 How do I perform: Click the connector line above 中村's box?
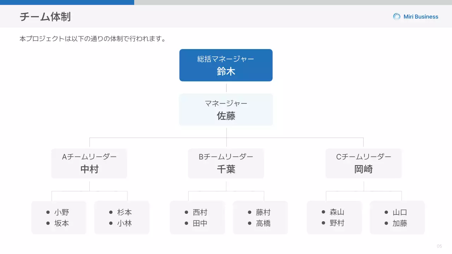coord(89,143)
